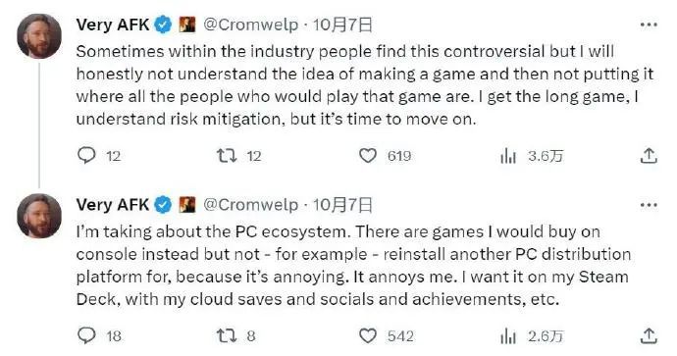This screenshot has height=356, width=677.
Task: View analytics showing 3.6万 views
Action: [x=508, y=156]
